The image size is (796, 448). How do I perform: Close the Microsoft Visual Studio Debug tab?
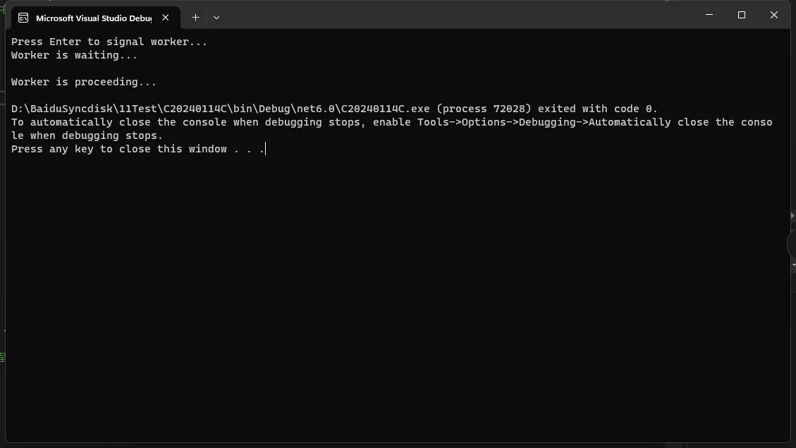[x=166, y=17]
